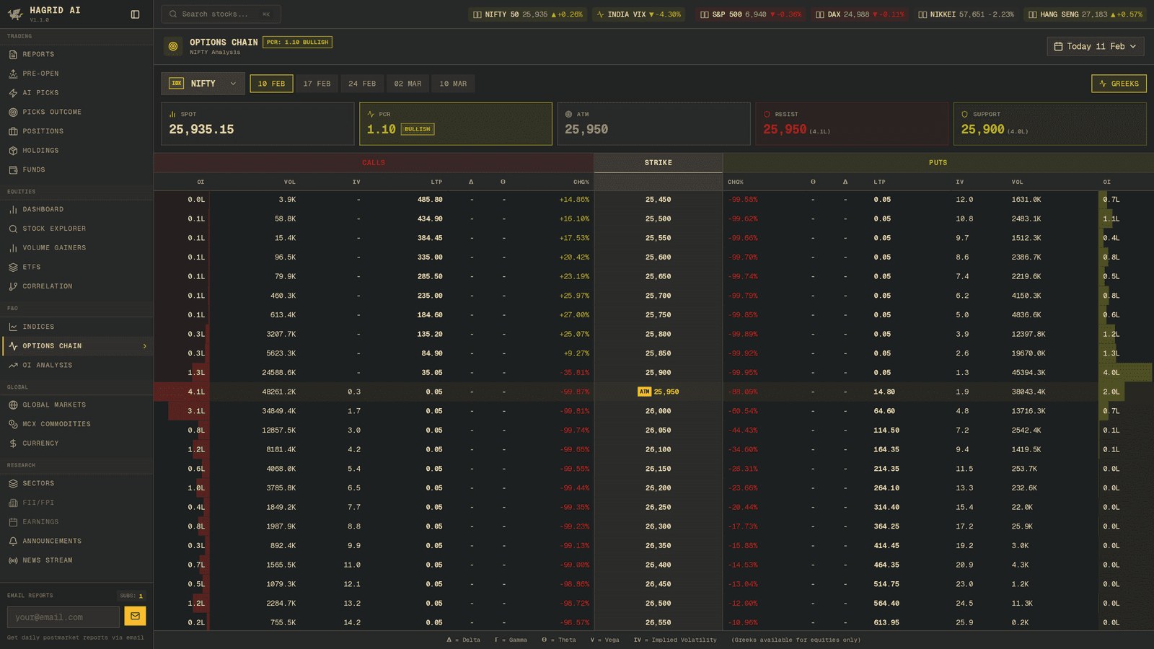
Task: Click the 25,900 put OI bar
Action: point(1125,373)
